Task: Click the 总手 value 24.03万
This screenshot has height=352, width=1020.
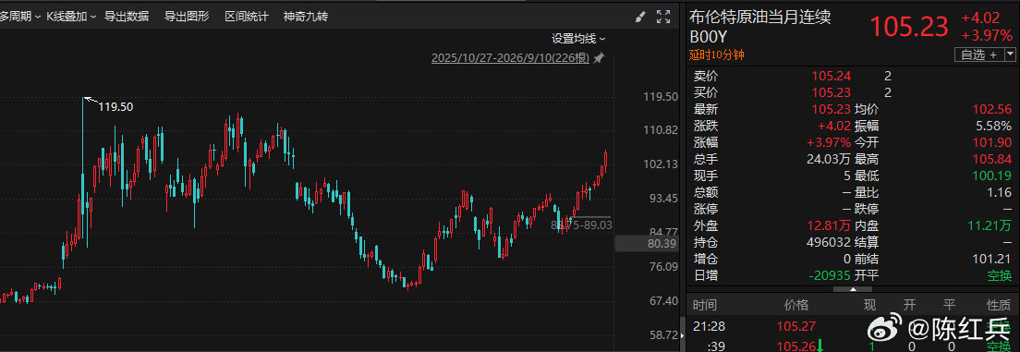Action: point(828,159)
